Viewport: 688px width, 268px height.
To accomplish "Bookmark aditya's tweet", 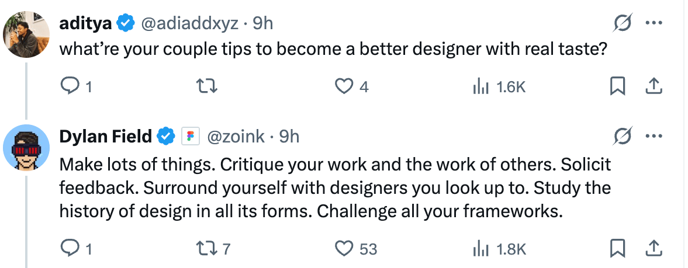I will (617, 87).
